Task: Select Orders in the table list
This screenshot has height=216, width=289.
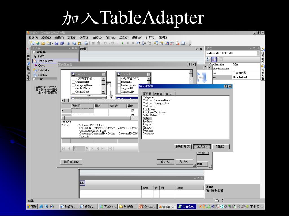Action: point(147,118)
